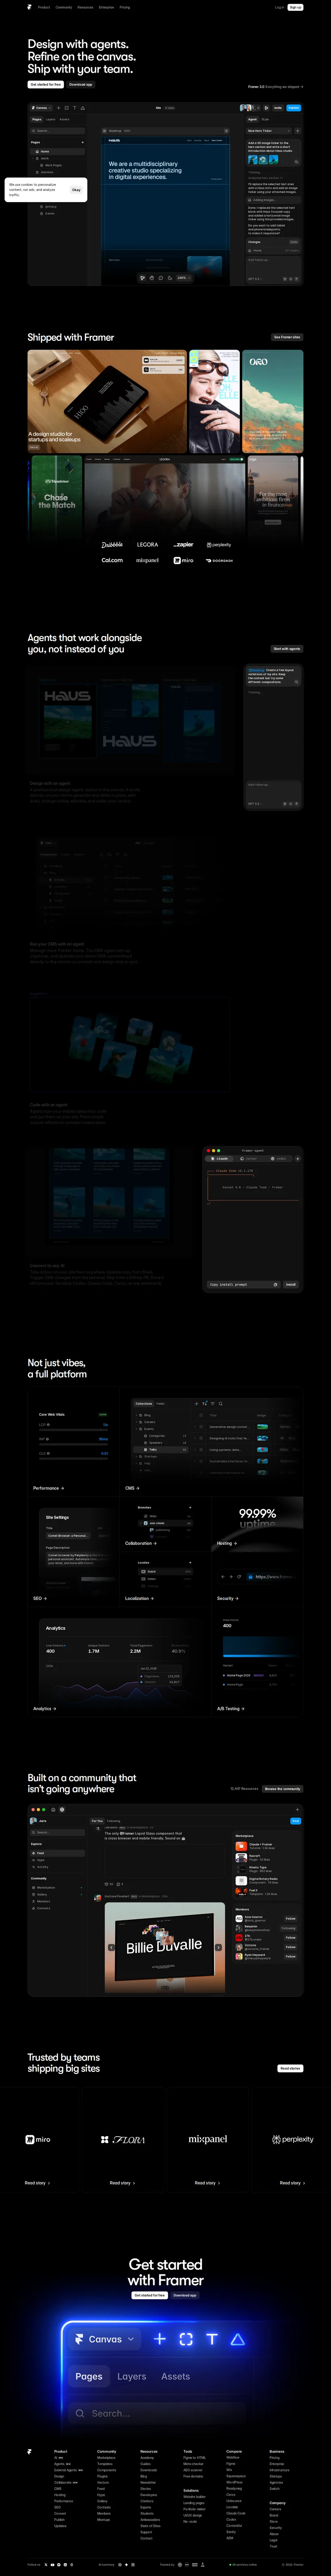This screenshot has width=331, height=2576.
Task: Click the Install button in the agent terminal
Action: point(291,1284)
